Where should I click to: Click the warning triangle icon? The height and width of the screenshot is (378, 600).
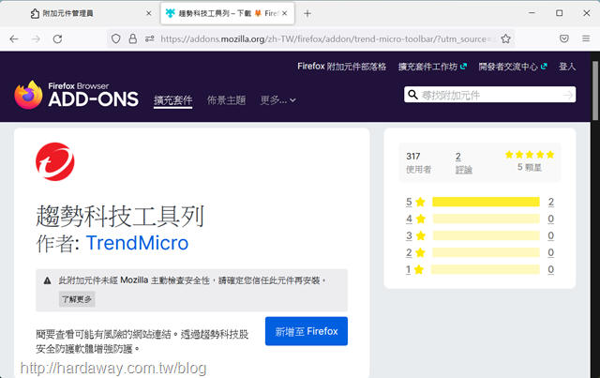pos(48,280)
